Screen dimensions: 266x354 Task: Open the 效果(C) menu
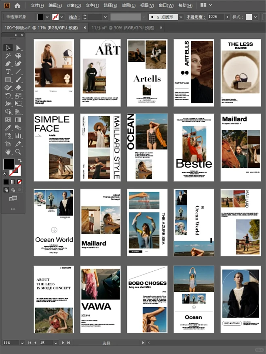[x=129, y=5]
